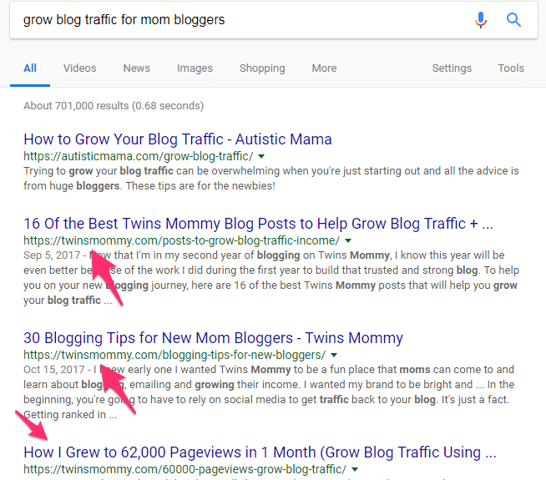This screenshot has height=480, width=546.
Task: Switch to the Videos tab
Action: click(x=80, y=68)
